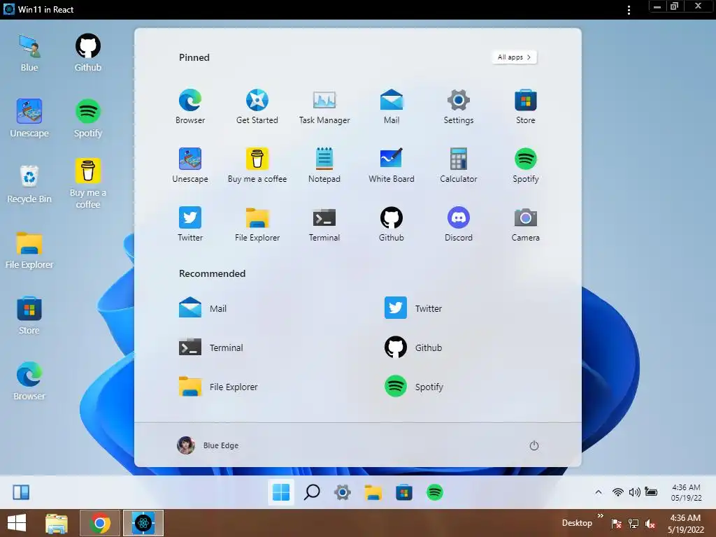Screen dimensions: 716x537
Task: Open Settings gear in the Win11 taskbar
Action: click(343, 492)
